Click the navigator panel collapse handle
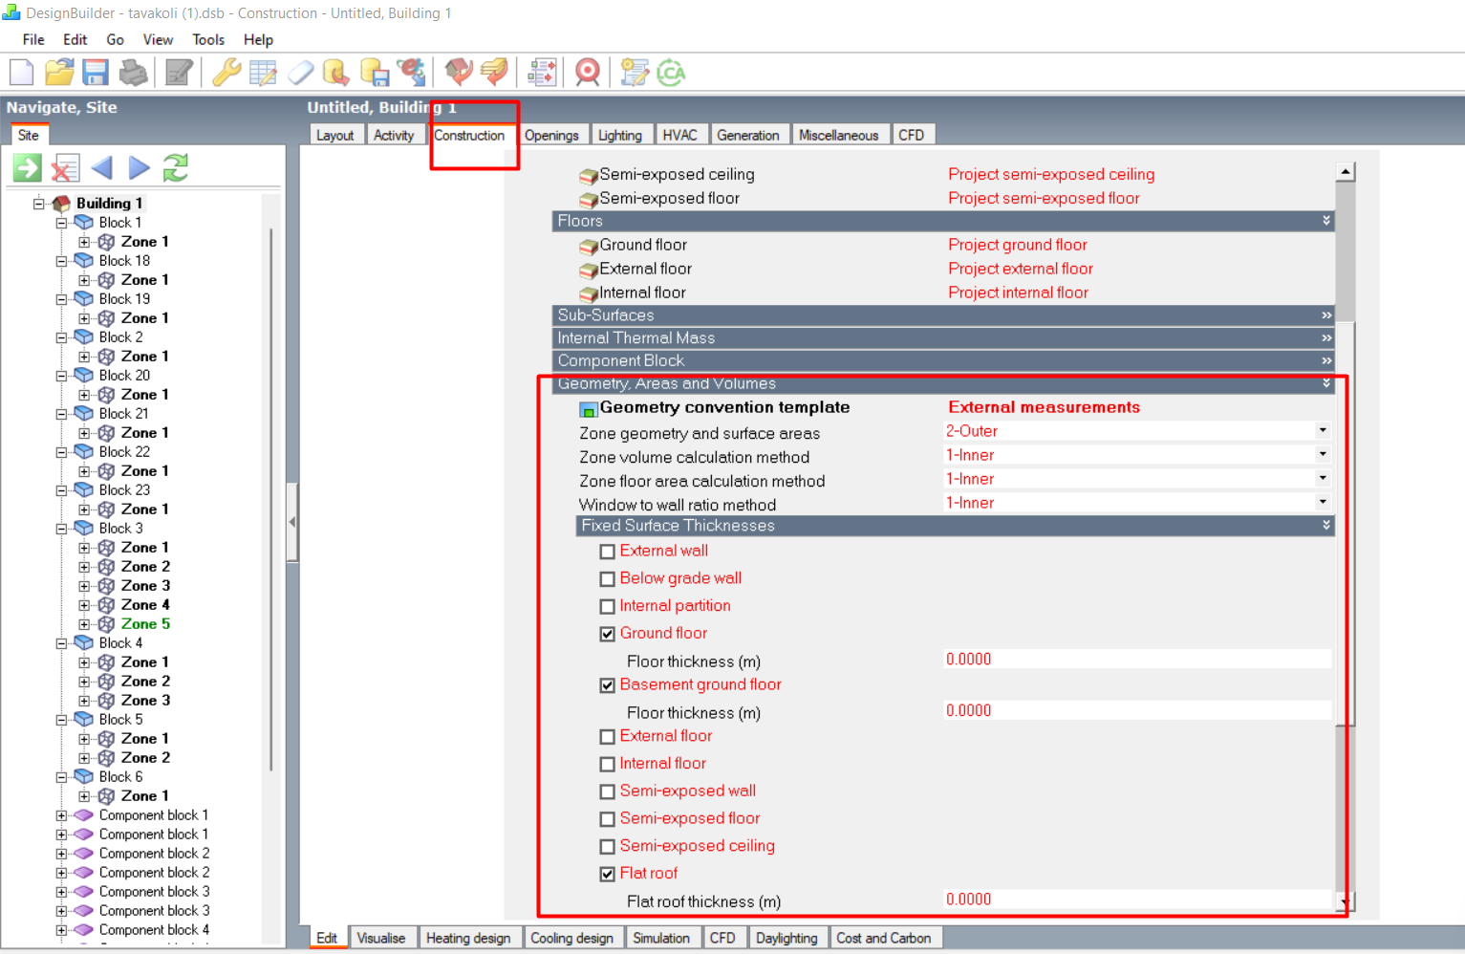The width and height of the screenshot is (1465, 954). tap(292, 522)
